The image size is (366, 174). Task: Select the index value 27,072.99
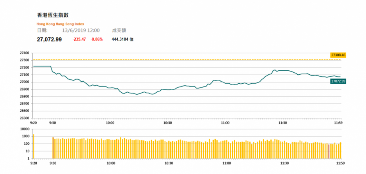[x=49, y=39]
